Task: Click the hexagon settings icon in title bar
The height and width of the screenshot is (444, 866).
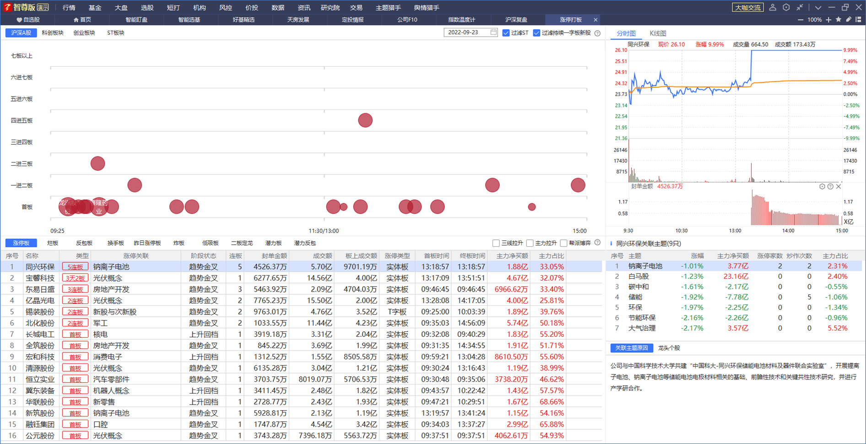Action: coord(786,7)
